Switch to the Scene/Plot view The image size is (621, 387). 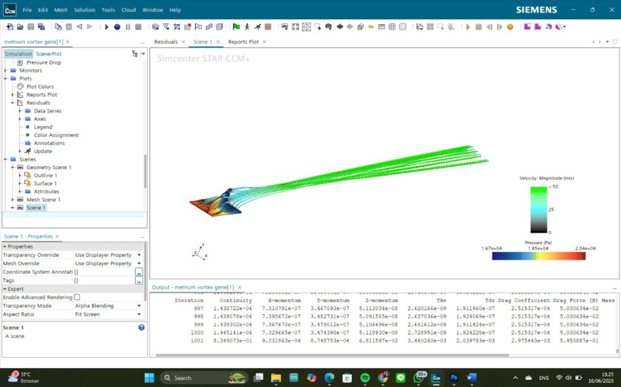[x=49, y=54]
